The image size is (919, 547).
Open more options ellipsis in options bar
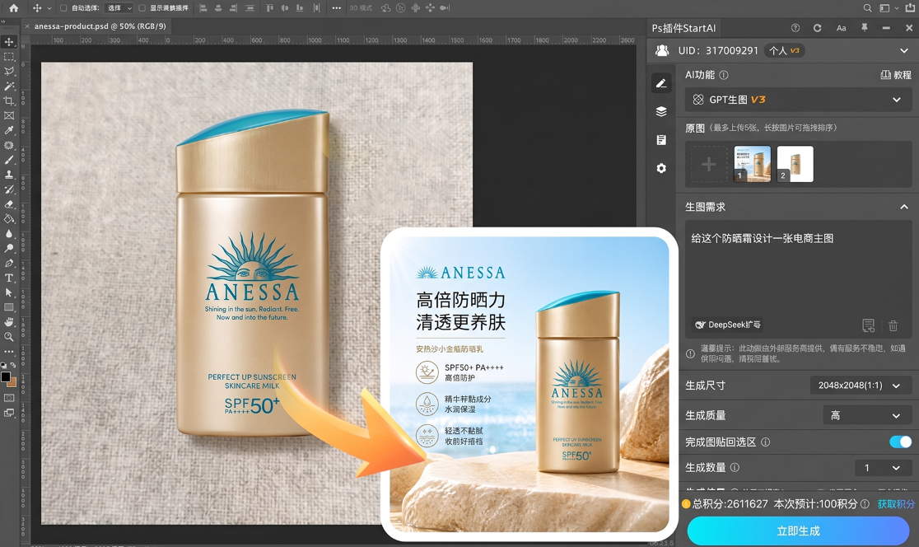click(337, 8)
